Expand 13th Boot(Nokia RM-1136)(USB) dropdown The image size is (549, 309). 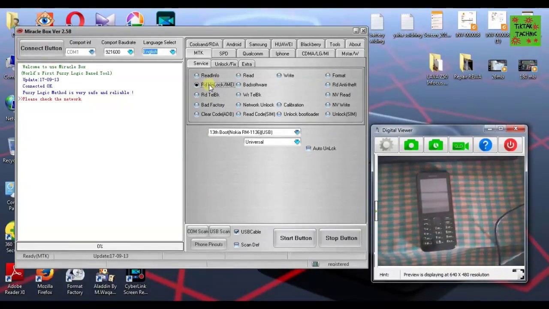pyautogui.click(x=297, y=132)
